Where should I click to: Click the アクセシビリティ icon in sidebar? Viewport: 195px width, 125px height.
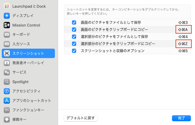7,91
